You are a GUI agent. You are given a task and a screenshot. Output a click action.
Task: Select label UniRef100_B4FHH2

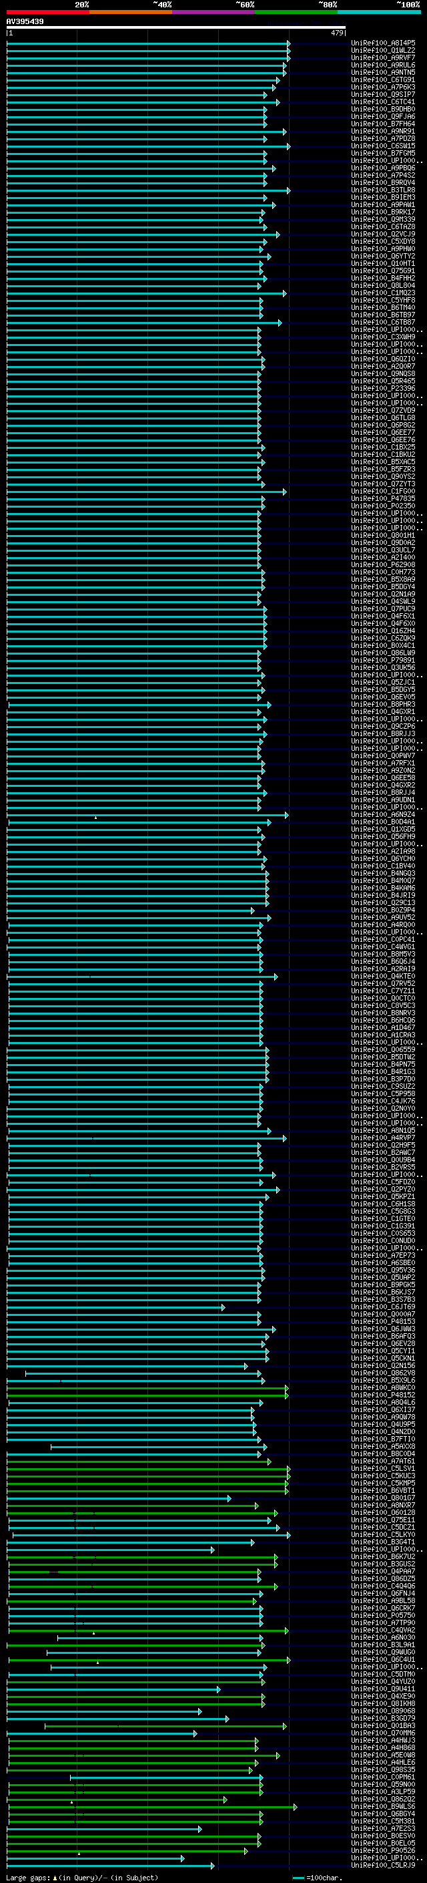click(x=383, y=279)
